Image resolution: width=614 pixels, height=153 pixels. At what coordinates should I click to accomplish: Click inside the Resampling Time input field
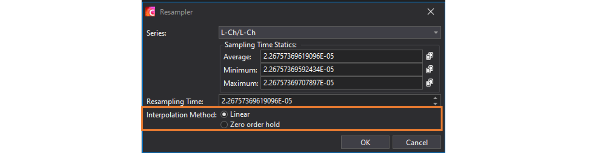pos(326,100)
